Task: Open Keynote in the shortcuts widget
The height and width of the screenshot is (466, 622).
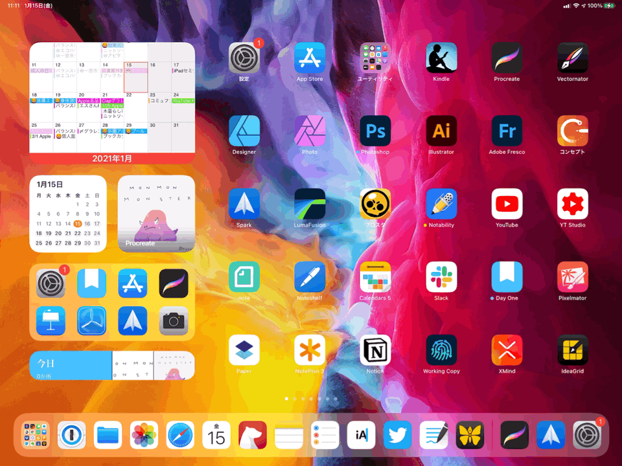Action: point(51,320)
